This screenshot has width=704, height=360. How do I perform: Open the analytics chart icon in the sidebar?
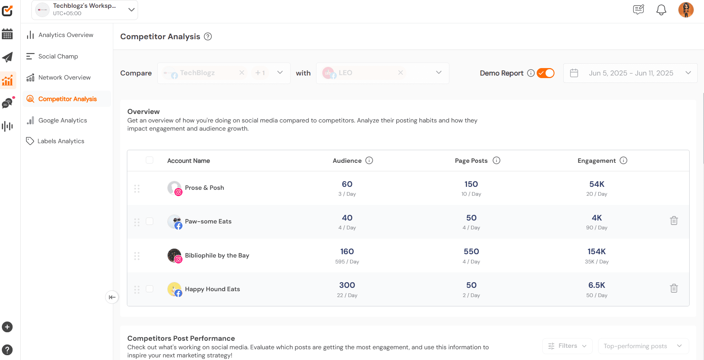pyautogui.click(x=8, y=80)
